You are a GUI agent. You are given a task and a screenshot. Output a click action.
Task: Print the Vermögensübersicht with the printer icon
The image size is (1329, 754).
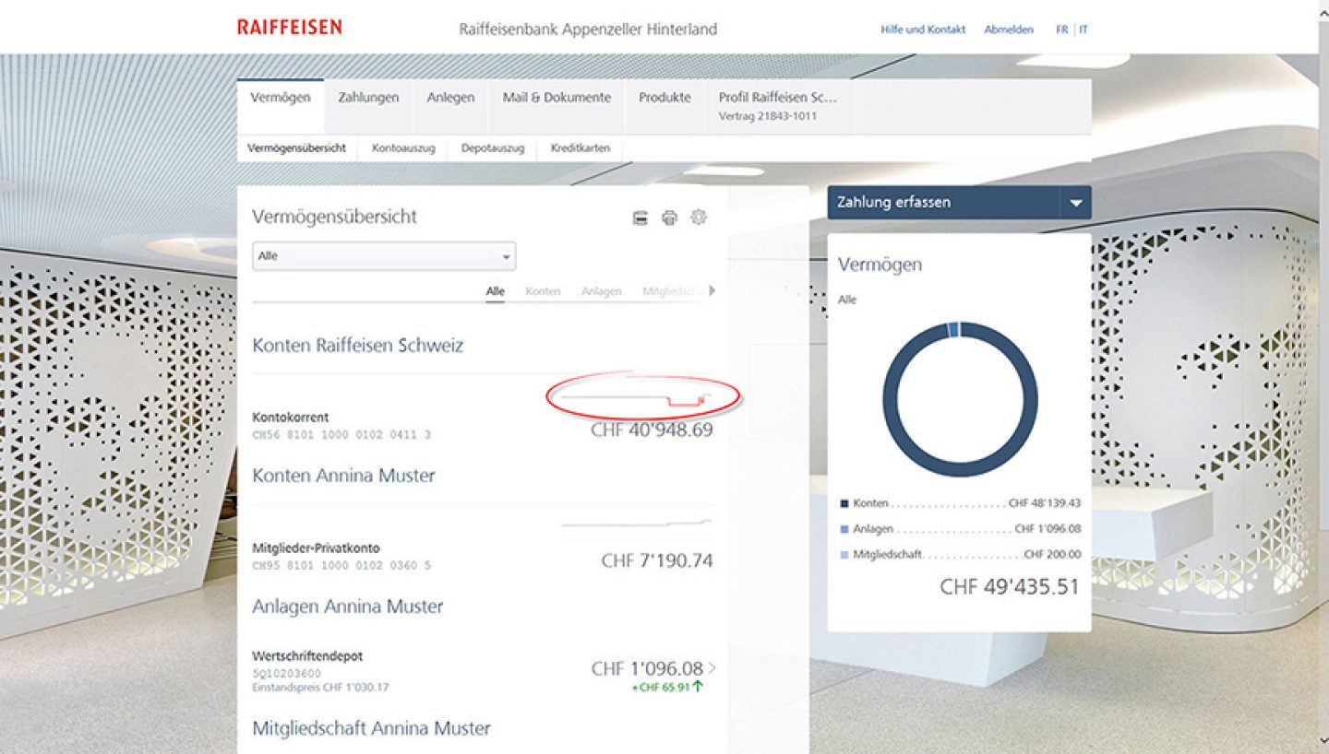click(x=669, y=218)
